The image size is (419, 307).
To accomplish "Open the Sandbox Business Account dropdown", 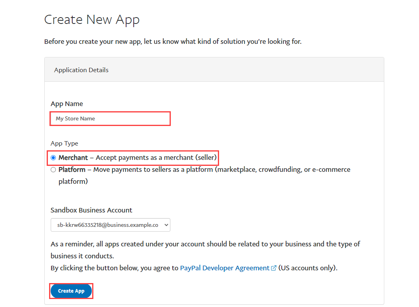I will click(111, 225).
